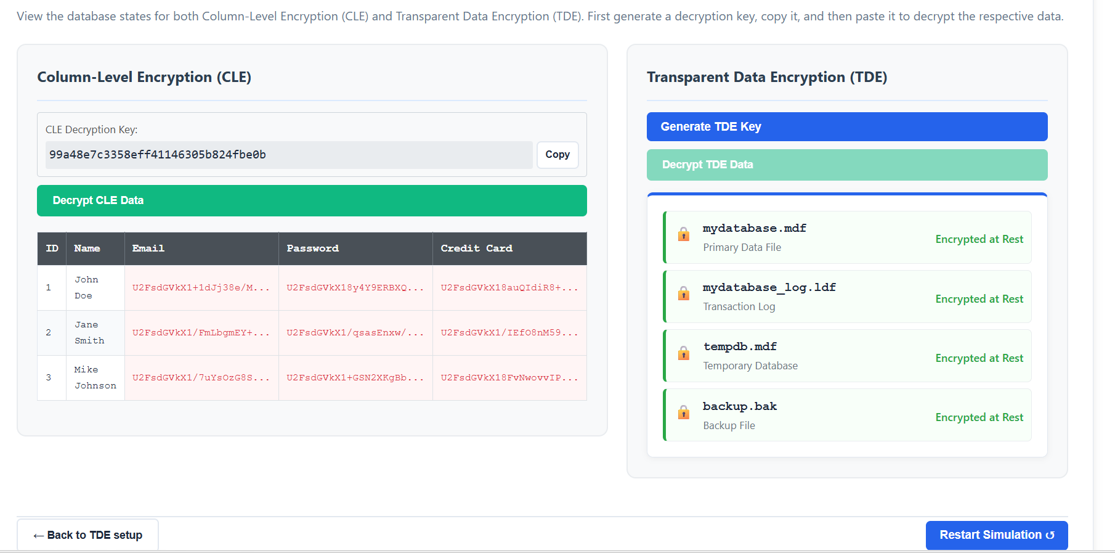The height and width of the screenshot is (553, 1115).
Task: Click the Email column header
Action: (x=148, y=248)
